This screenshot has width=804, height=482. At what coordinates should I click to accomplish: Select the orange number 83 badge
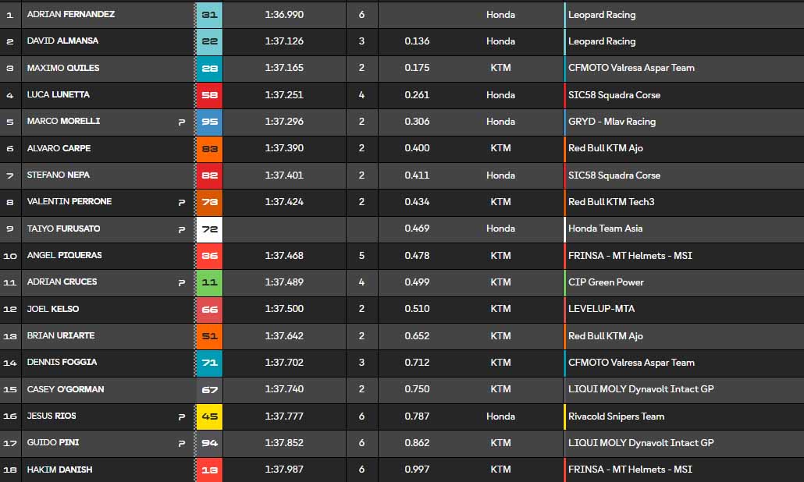209,148
